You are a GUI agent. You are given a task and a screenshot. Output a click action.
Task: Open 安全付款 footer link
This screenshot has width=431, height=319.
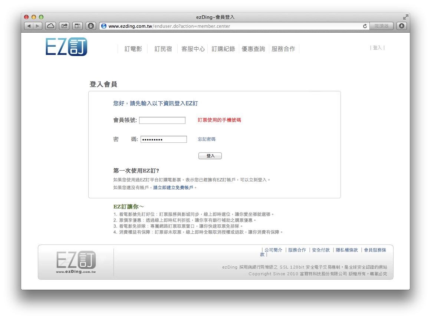(x=321, y=250)
